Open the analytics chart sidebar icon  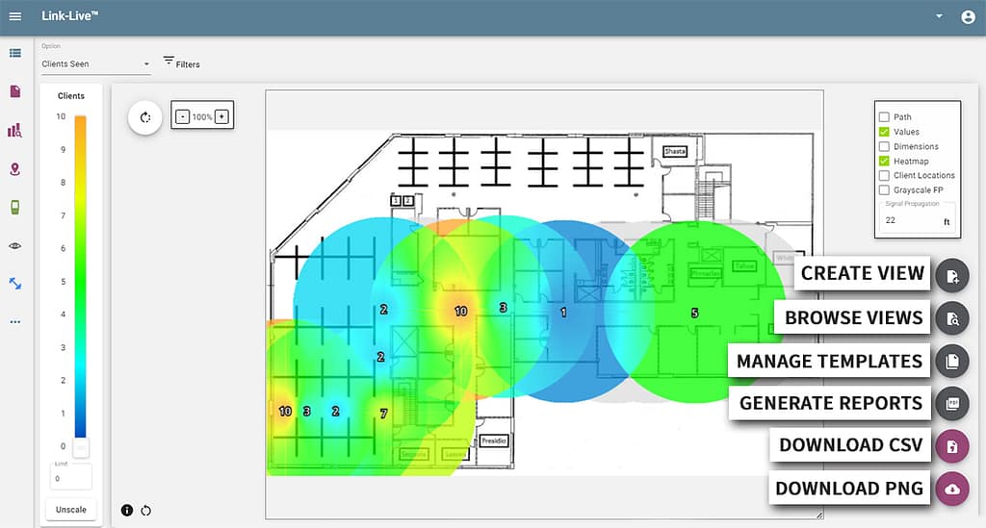tap(14, 131)
